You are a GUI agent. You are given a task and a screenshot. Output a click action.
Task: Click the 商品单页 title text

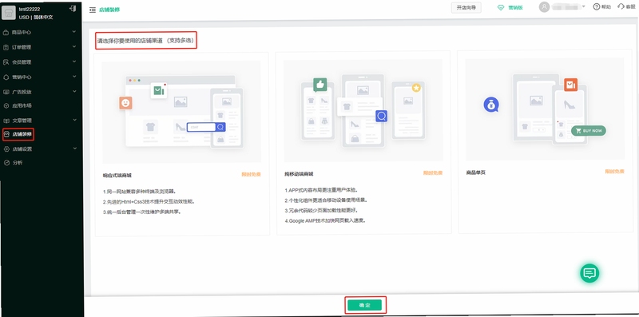(476, 172)
